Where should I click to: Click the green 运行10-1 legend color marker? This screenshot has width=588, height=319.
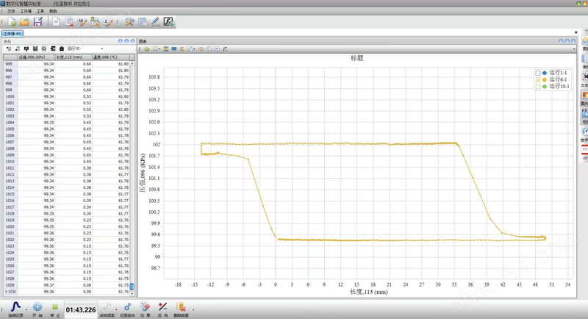(545, 87)
